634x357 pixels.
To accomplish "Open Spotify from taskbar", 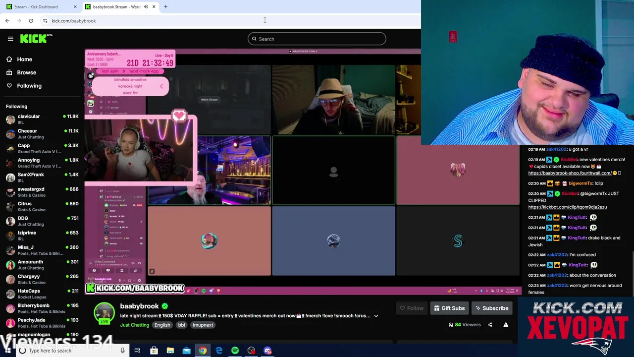I will click(x=235, y=351).
